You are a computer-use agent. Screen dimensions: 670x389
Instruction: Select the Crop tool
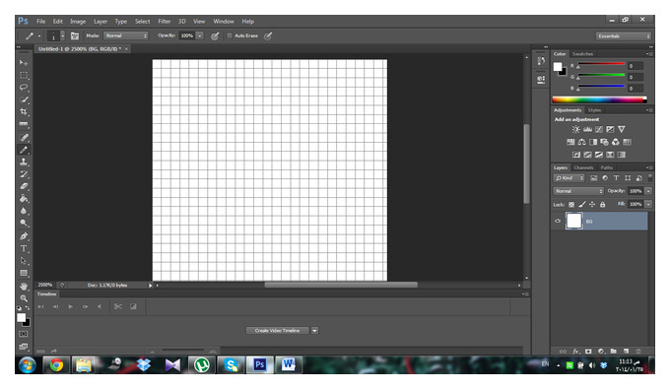tap(24, 111)
